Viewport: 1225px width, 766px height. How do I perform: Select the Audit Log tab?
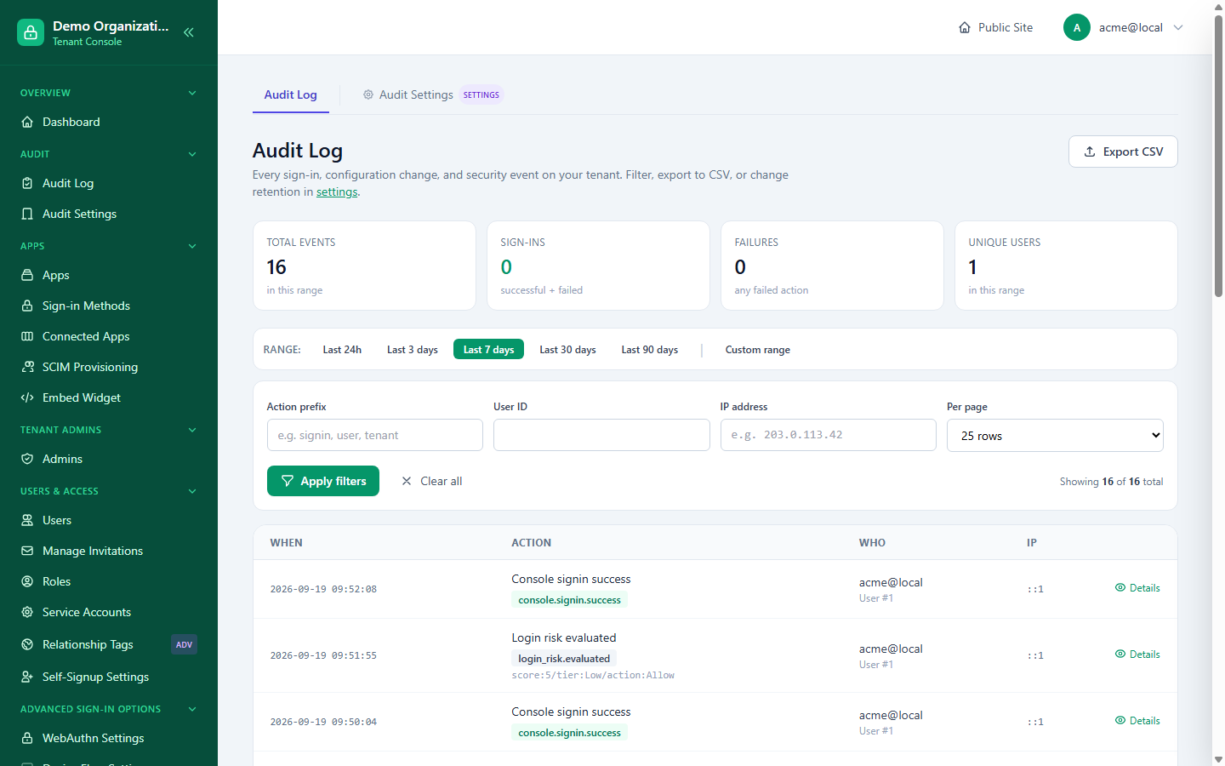[291, 94]
